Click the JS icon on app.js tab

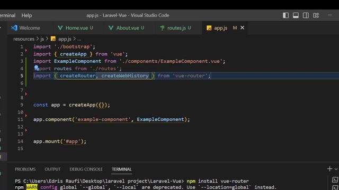209,28
